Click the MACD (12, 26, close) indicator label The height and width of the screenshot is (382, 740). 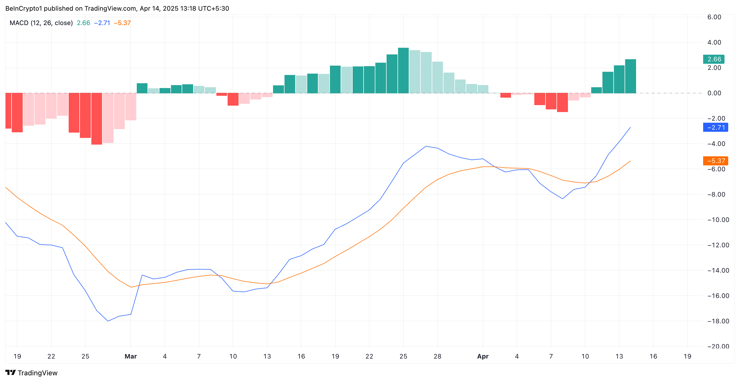click(41, 23)
